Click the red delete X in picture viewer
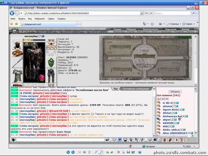Screen dimensions: 208x156 119,152
